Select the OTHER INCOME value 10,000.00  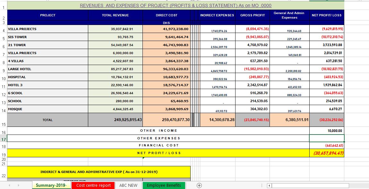coord(327,131)
